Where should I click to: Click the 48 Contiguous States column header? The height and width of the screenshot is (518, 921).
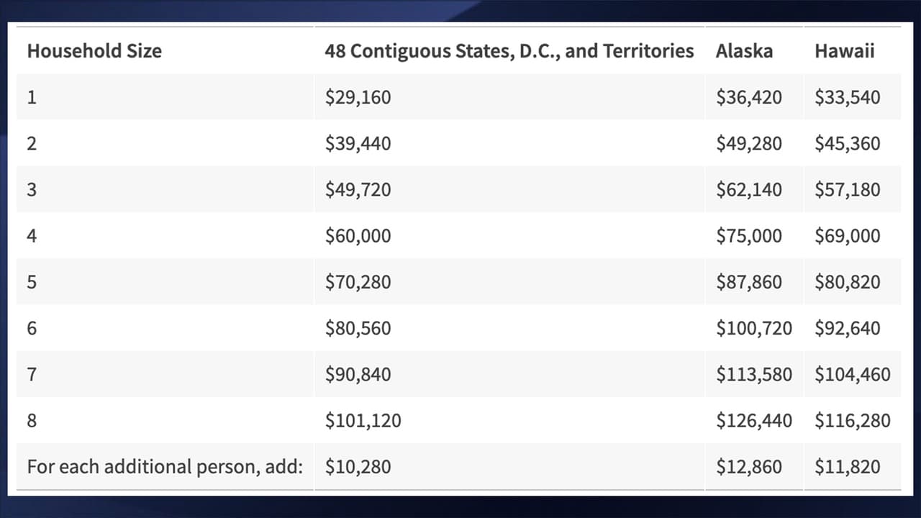[509, 51]
